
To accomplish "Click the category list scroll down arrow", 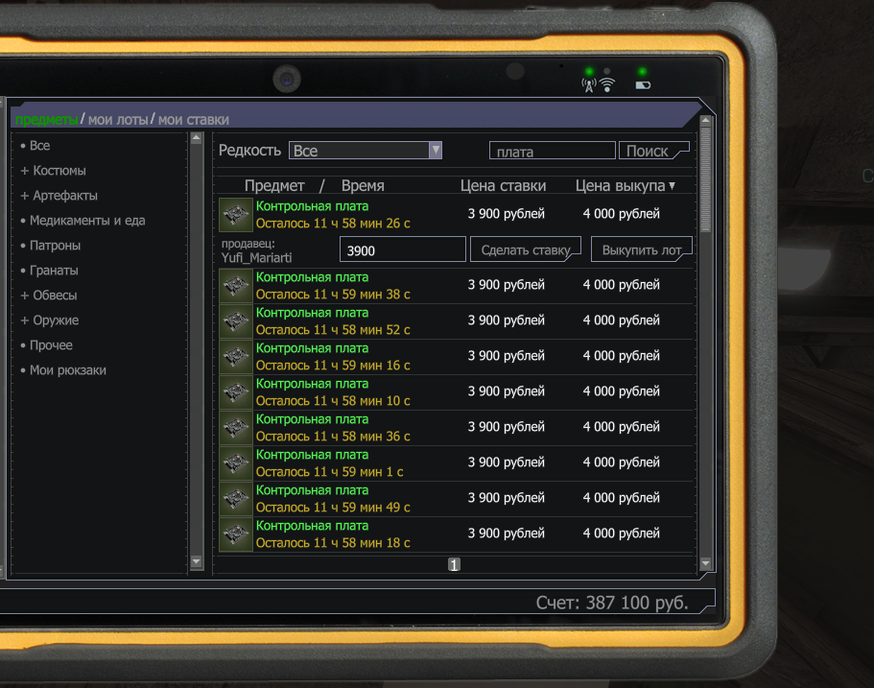I will [197, 561].
